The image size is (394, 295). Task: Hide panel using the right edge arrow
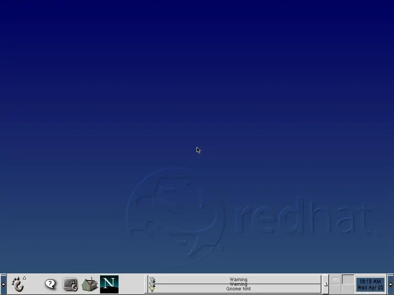click(391, 284)
